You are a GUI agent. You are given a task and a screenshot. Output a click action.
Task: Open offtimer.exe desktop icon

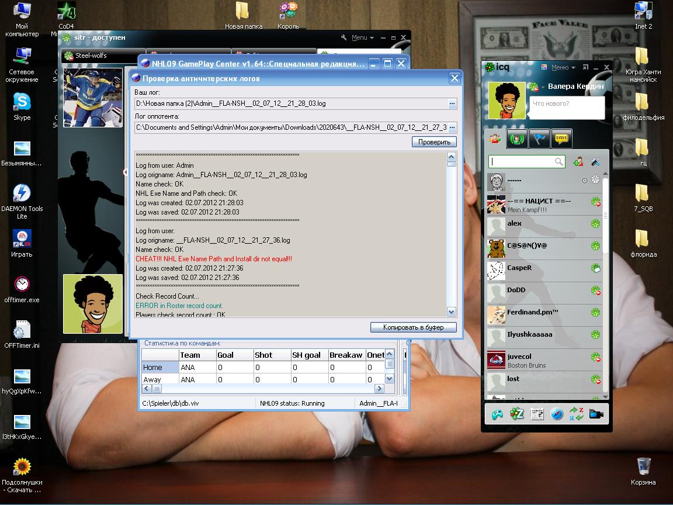click(x=22, y=289)
